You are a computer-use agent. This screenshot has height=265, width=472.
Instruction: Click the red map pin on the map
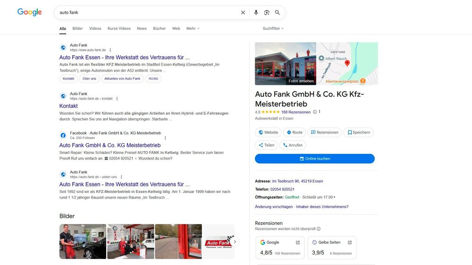tap(347, 63)
